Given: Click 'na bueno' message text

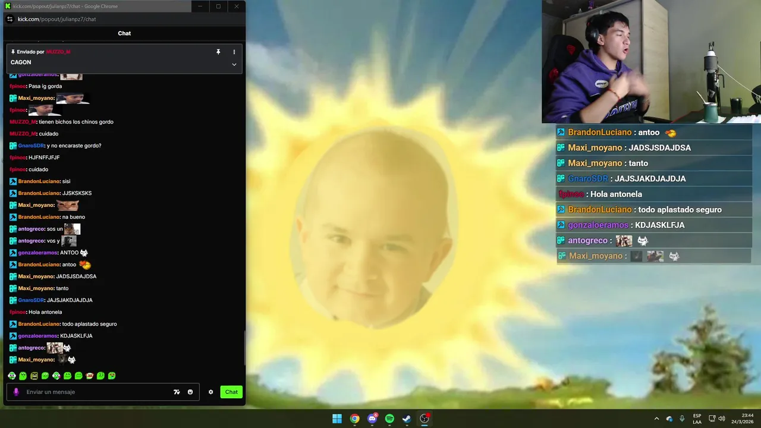Looking at the screenshot, I should (x=74, y=217).
